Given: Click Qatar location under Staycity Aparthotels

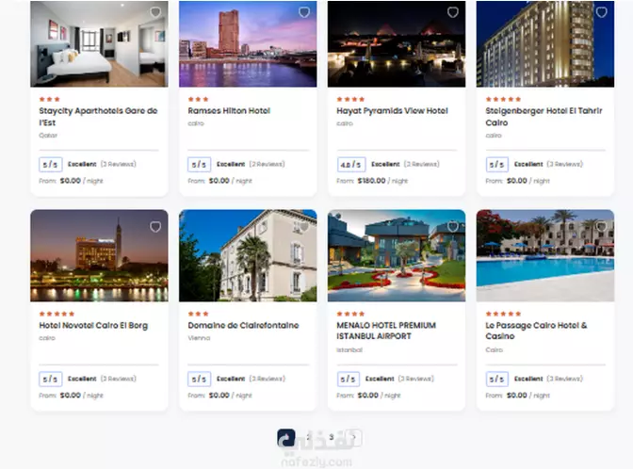Looking at the screenshot, I should click(x=48, y=136).
